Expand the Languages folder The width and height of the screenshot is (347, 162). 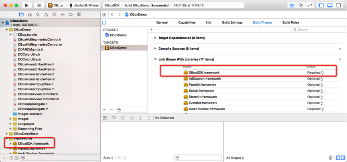click(x=10, y=124)
